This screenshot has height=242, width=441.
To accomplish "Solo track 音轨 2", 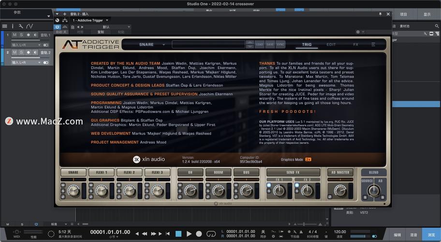I will [21, 52].
